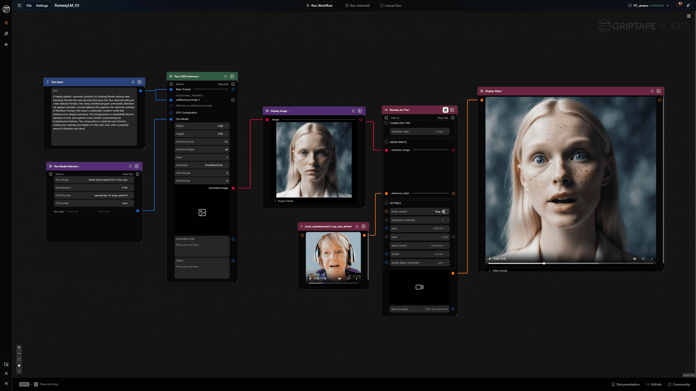Click the Run Workflow button
Screen dimensions: 696x391
point(319,5)
